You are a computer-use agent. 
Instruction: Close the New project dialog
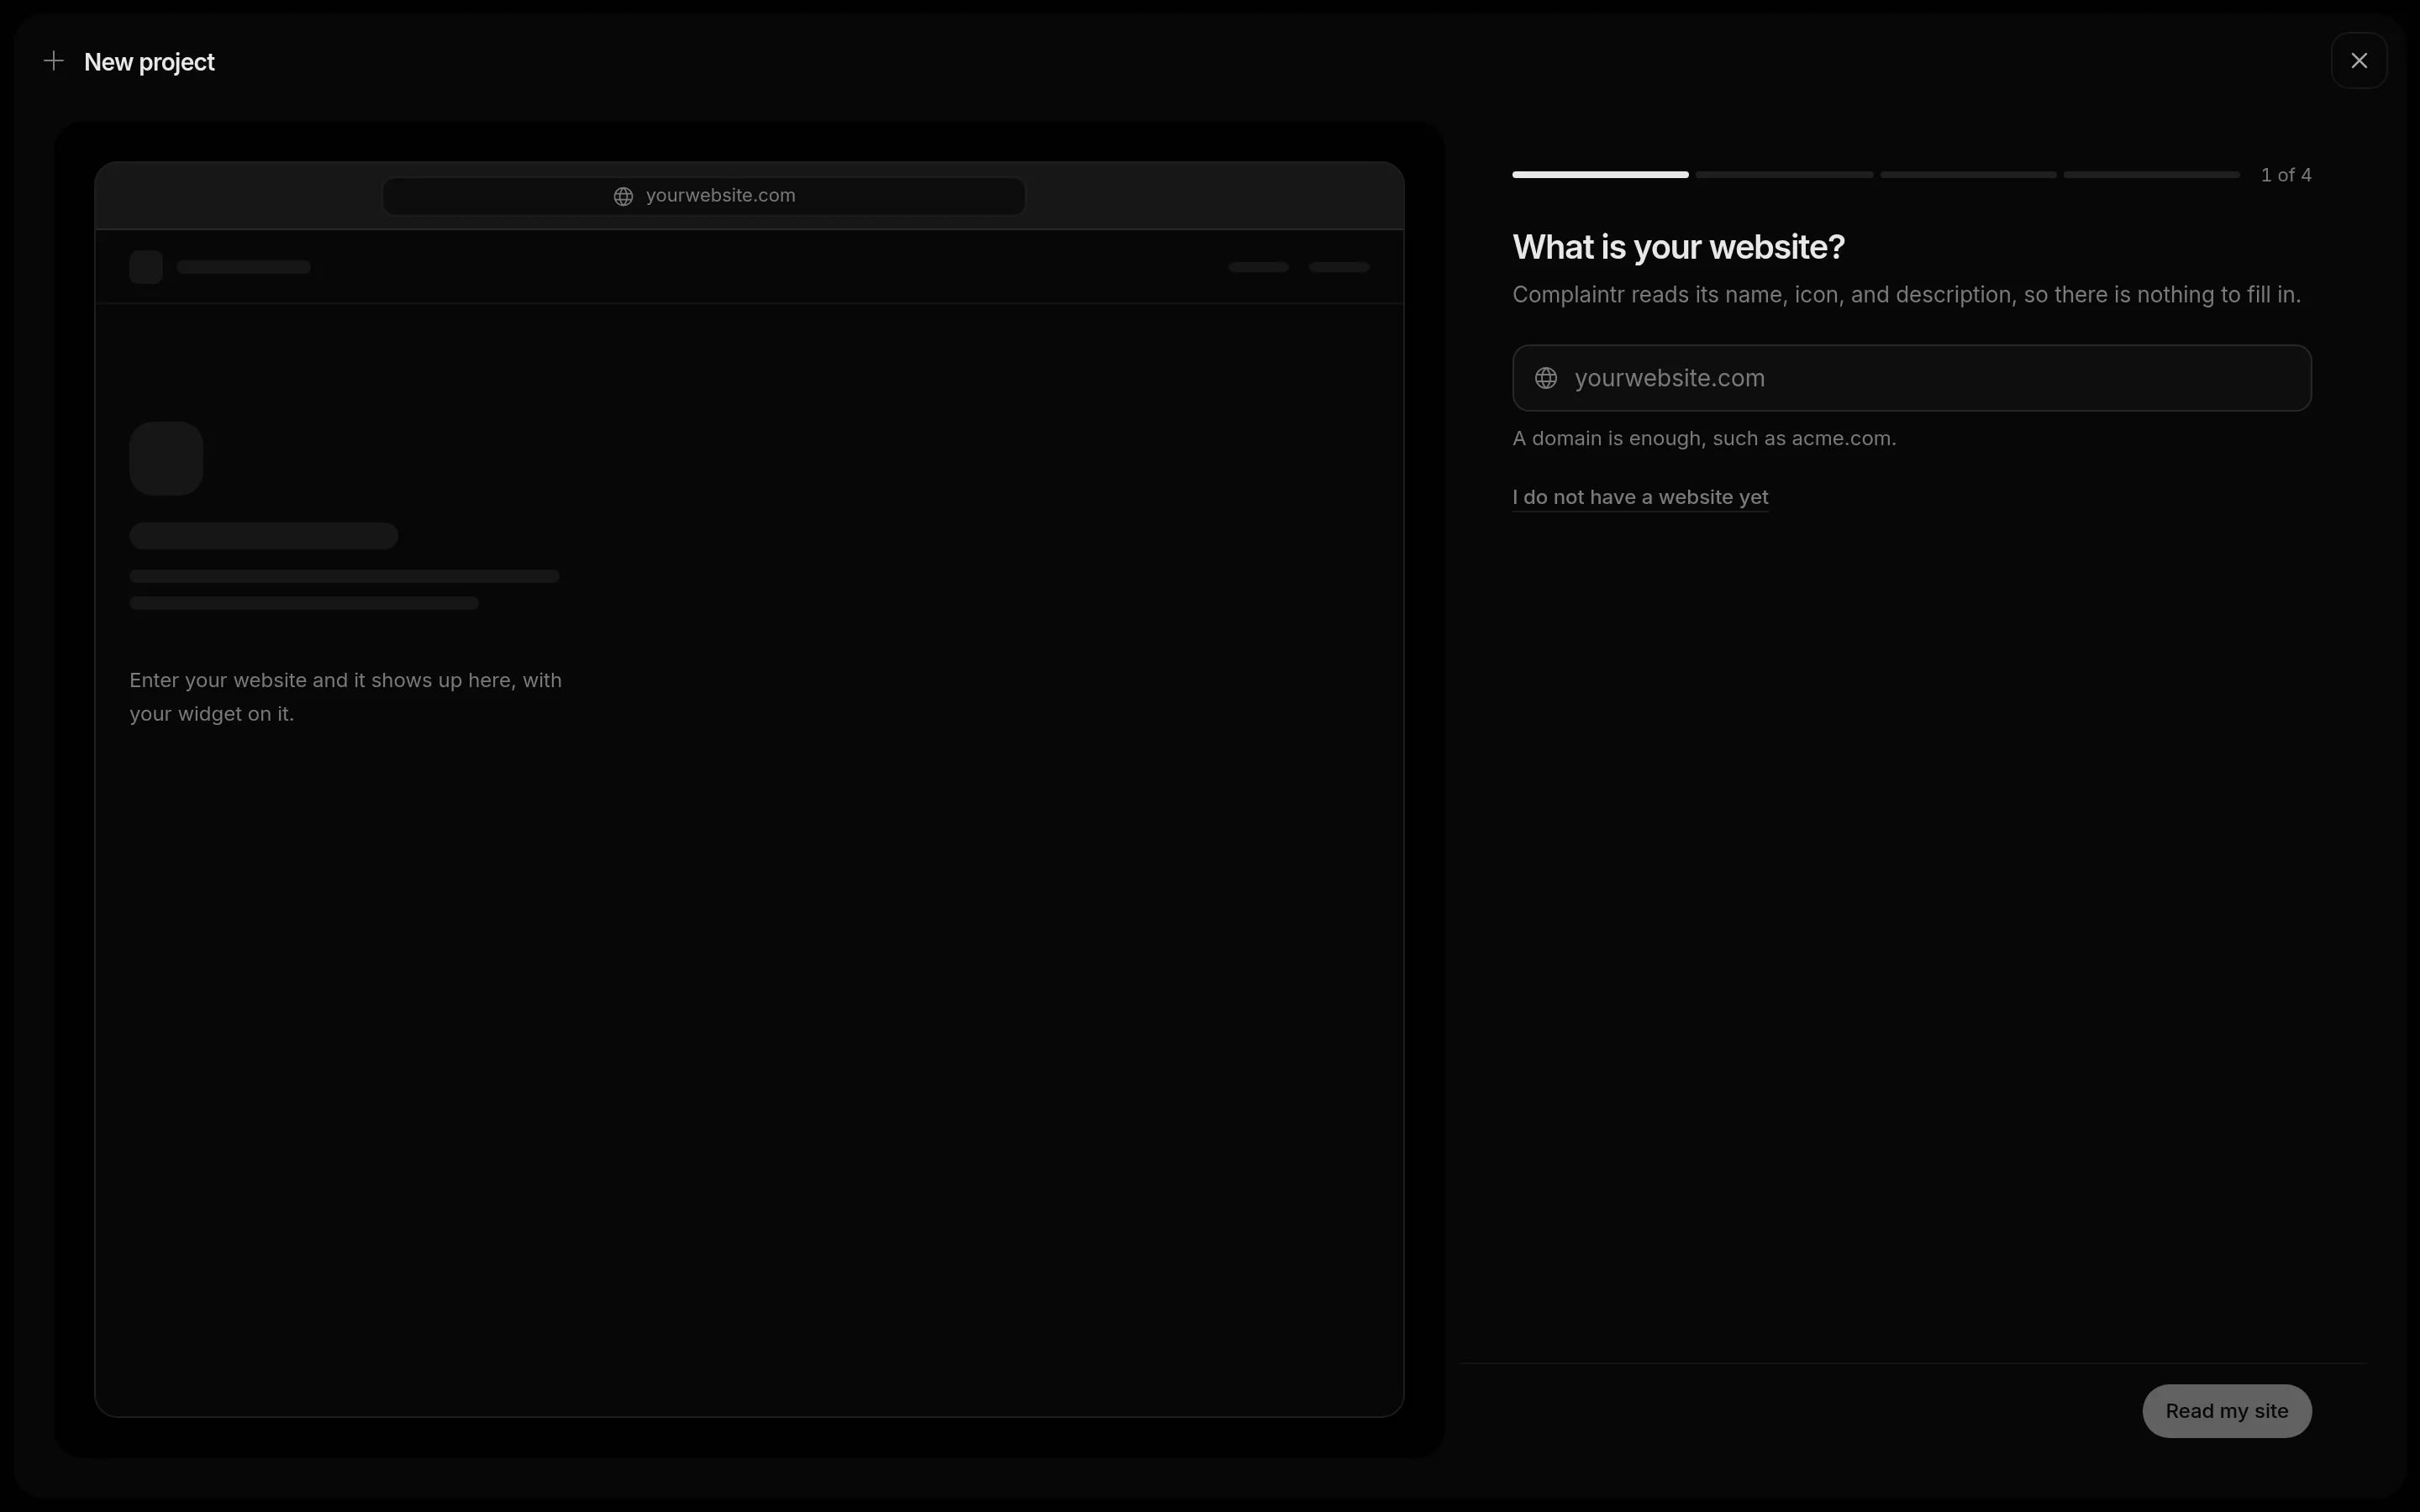pos(2359,61)
